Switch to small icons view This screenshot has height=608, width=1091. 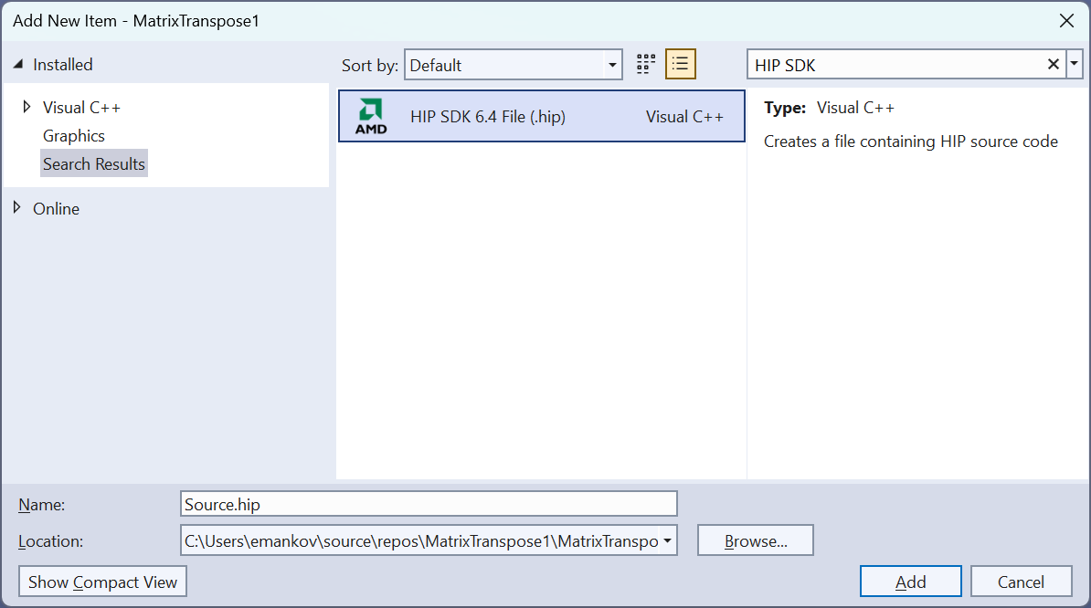646,64
